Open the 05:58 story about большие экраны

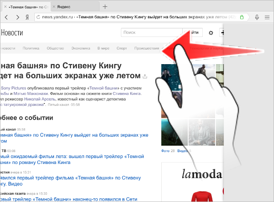pyautogui.click(x=74, y=138)
